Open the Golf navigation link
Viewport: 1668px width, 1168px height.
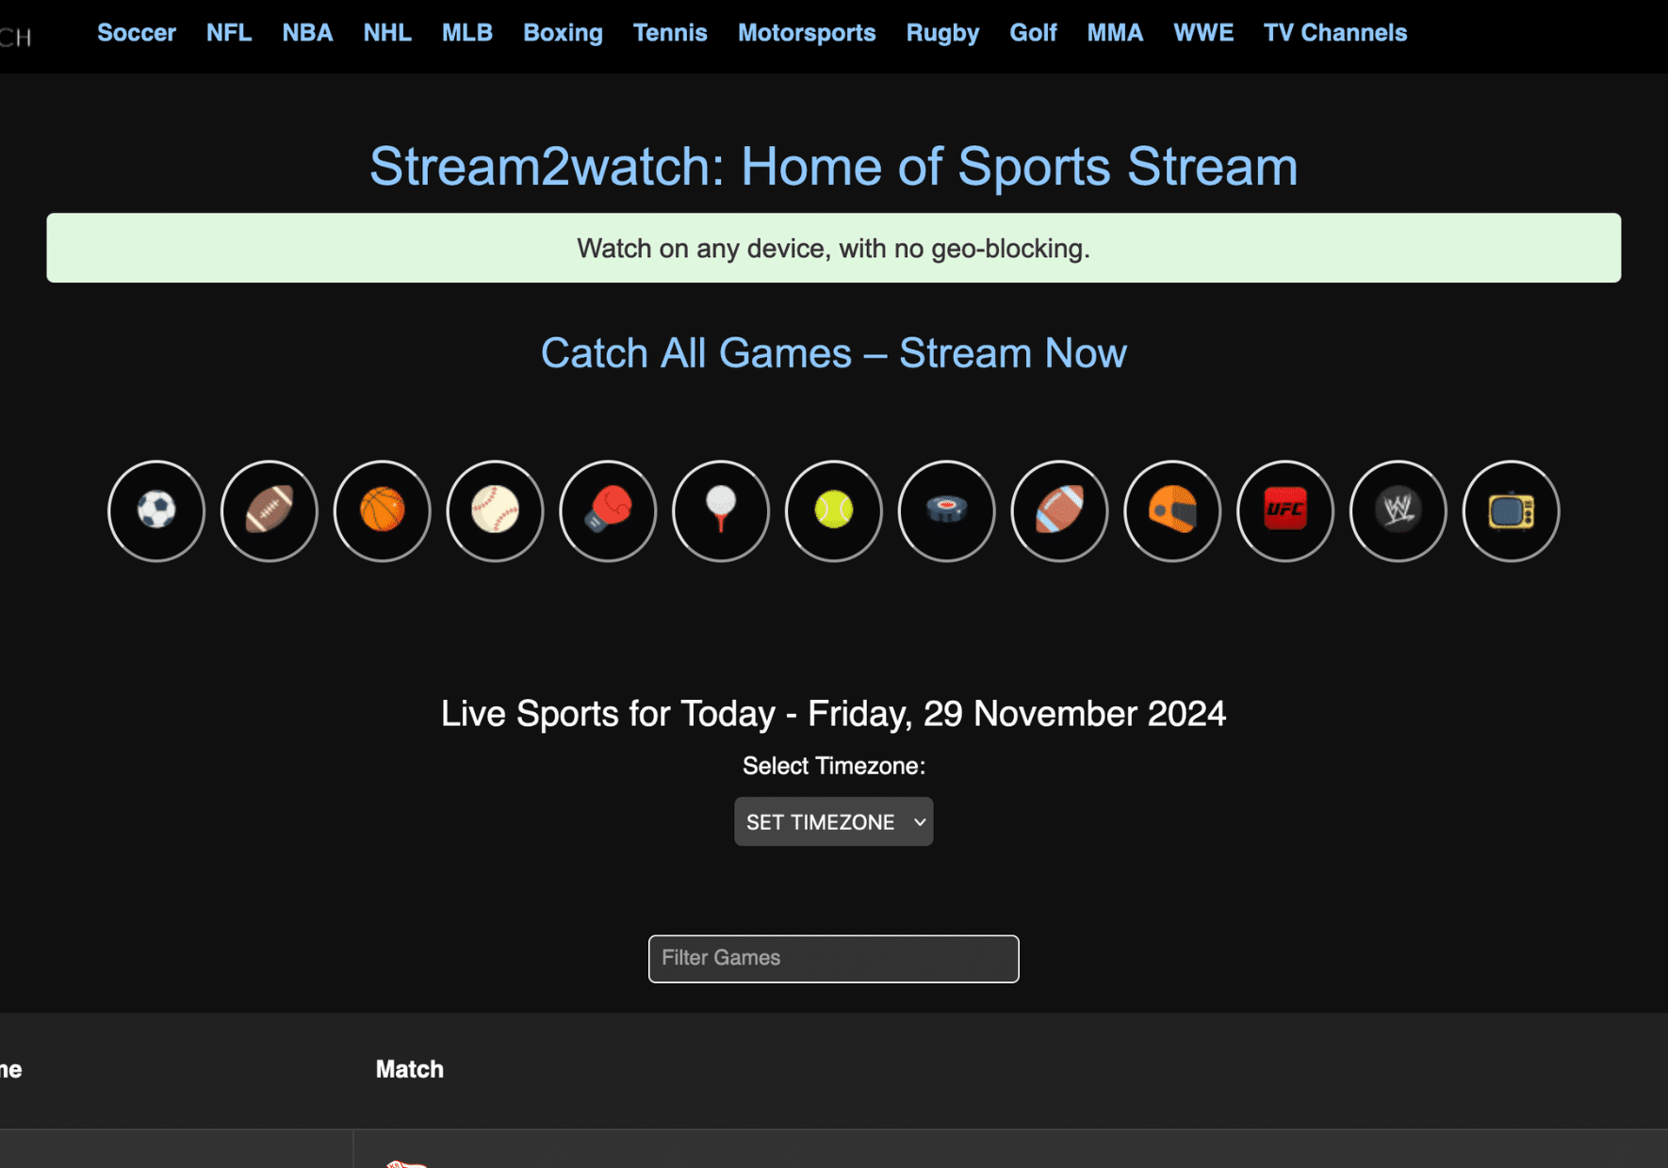coord(1033,33)
